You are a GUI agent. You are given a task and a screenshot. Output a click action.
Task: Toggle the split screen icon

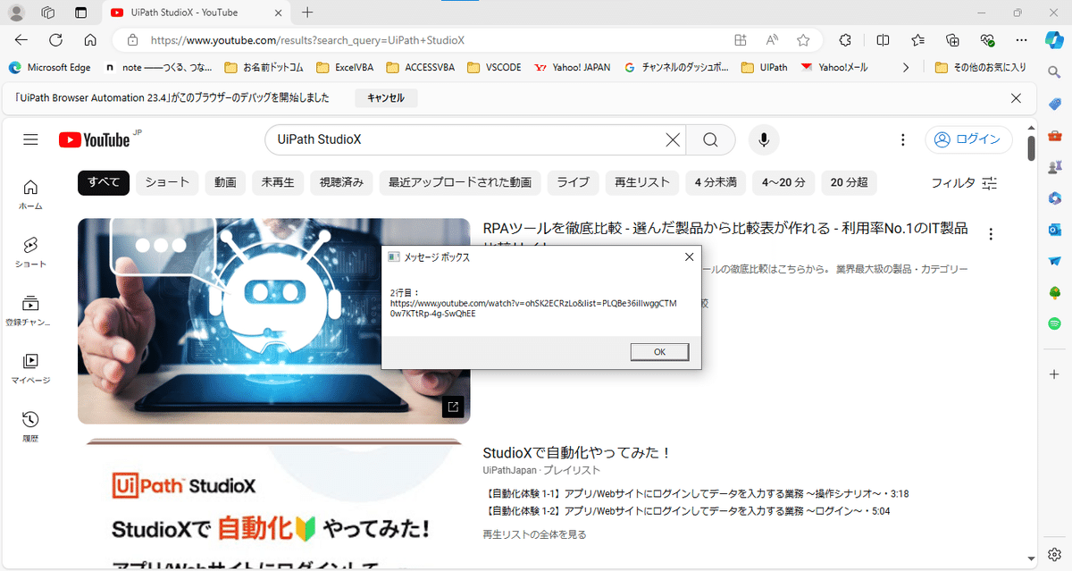tap(883, 40)
